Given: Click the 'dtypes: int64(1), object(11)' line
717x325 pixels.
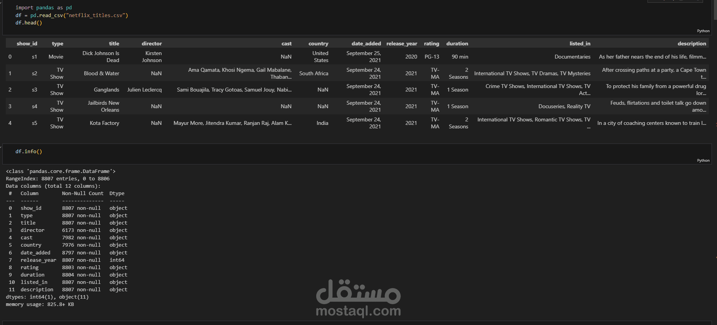Looking at the screenshot, I should tap(47, 297).
